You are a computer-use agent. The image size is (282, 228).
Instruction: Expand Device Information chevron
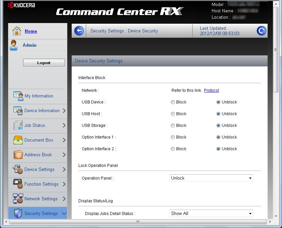pos(64,110)
